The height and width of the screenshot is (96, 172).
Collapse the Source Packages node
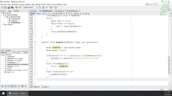click(x=3, y=15)
